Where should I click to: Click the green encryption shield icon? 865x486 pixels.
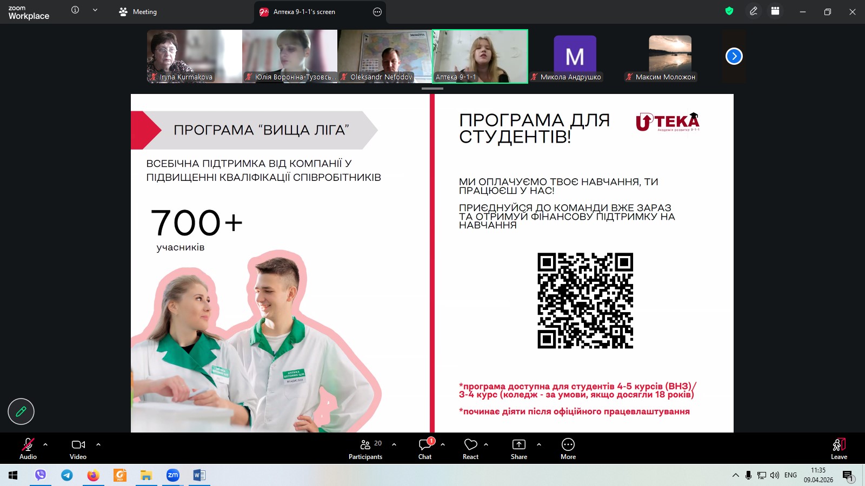pyautogui.click(x=729, y=11)
